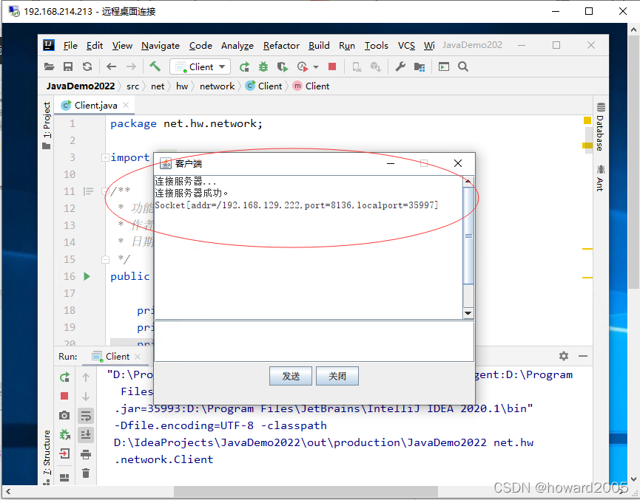The image size is (640, 500).
Task: Open the VCS menu
Action: click(x=406, y=46)
